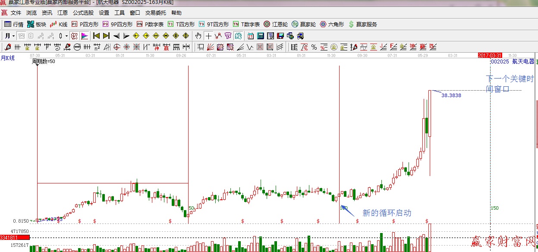Open the 江恩 menu

coord(63,13)
